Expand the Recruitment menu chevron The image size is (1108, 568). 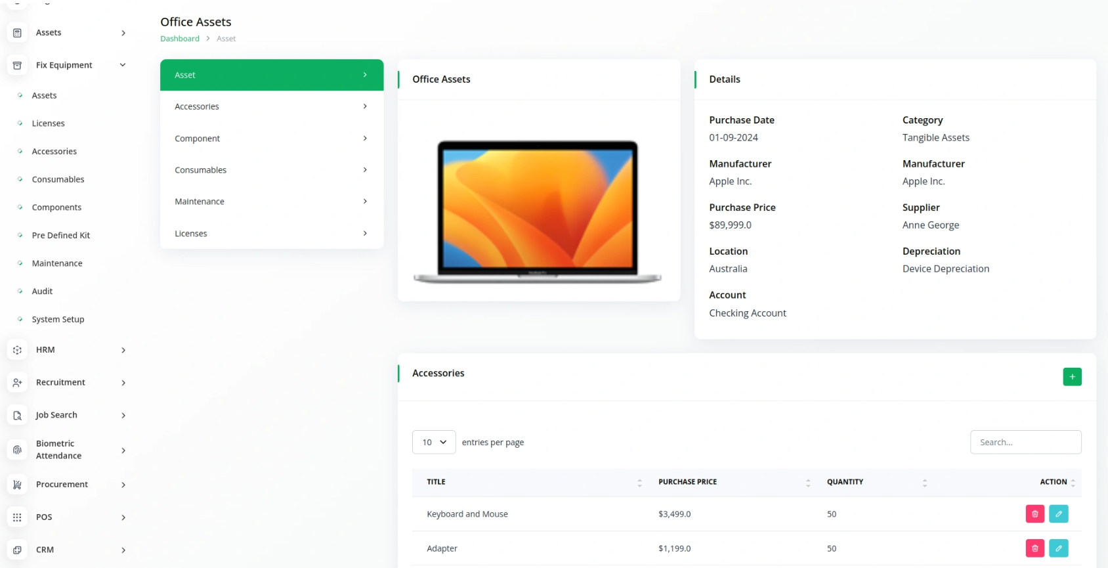(x=123, y=383)
